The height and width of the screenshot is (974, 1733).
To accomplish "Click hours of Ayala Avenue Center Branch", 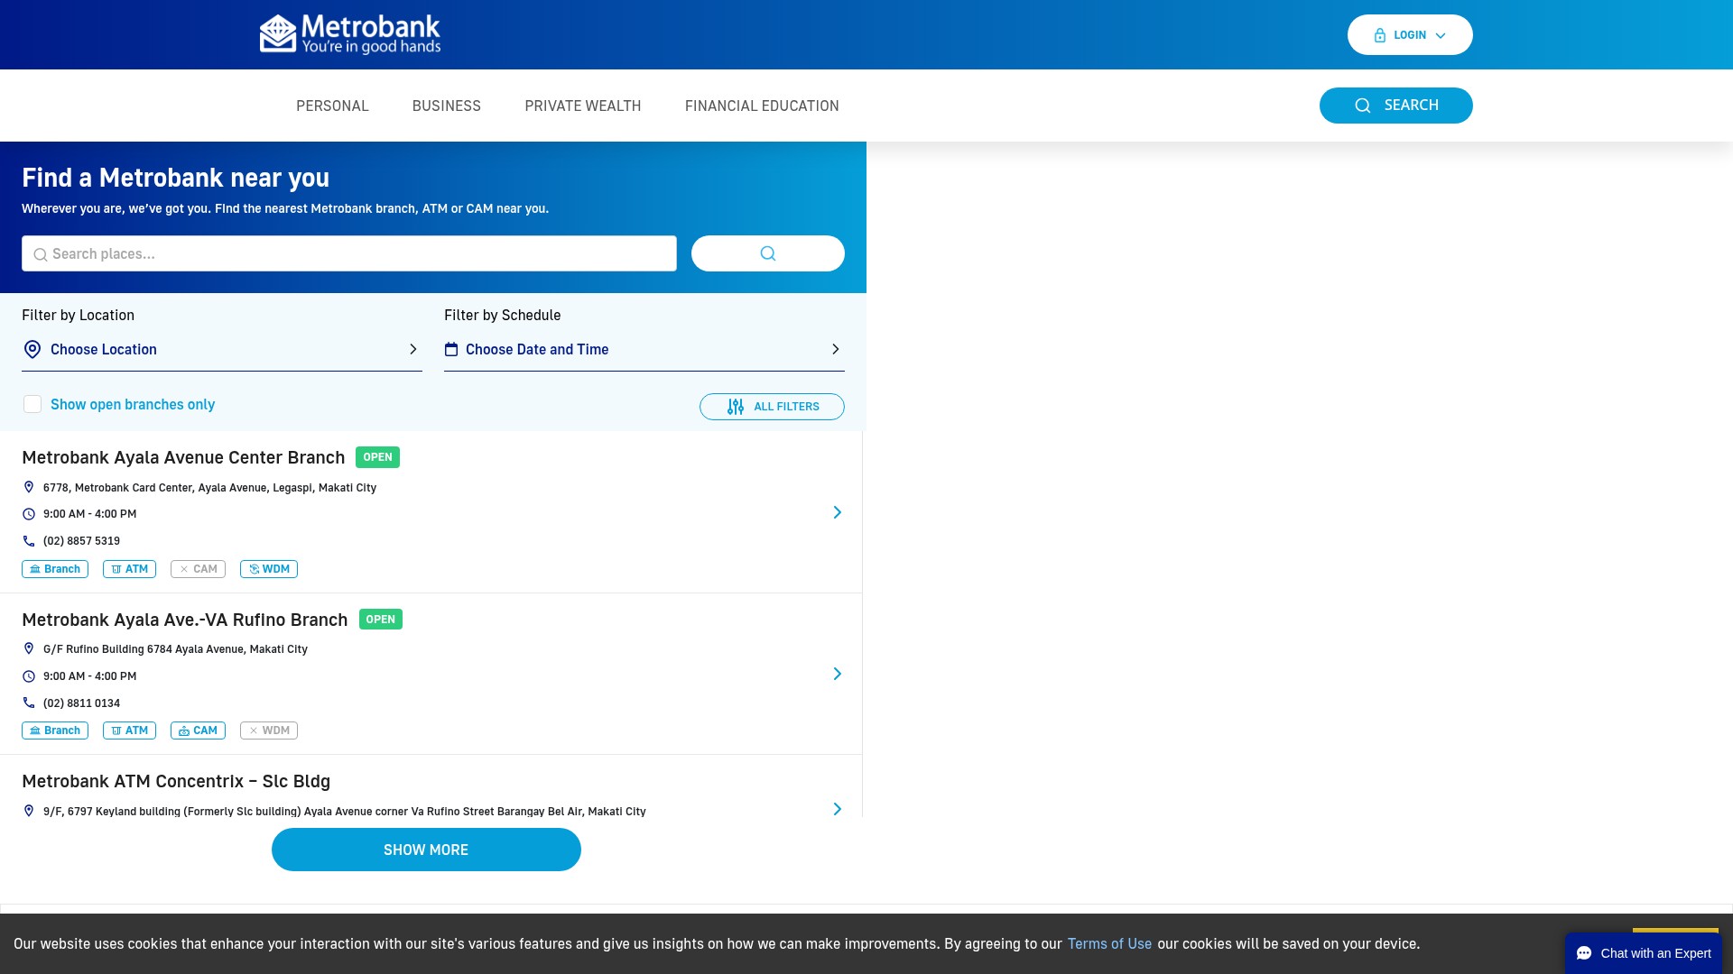I will [x=90, y=514].
